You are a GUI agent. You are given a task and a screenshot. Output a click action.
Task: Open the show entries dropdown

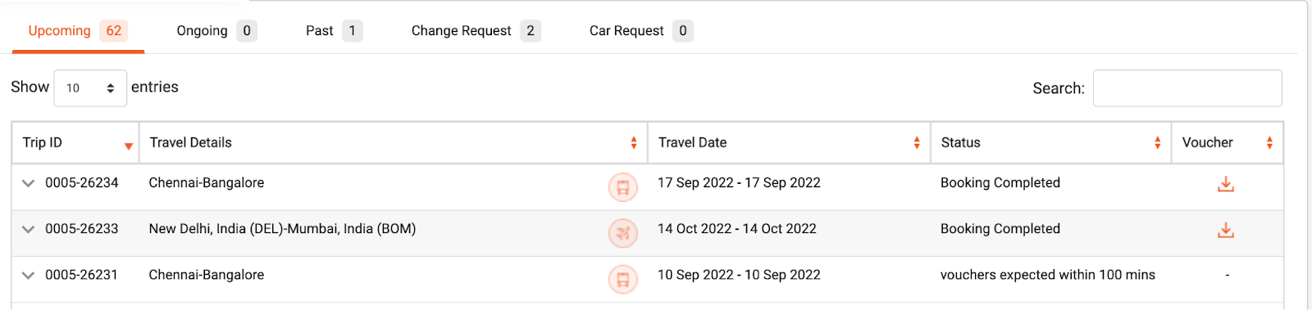[x=90, y=88]
